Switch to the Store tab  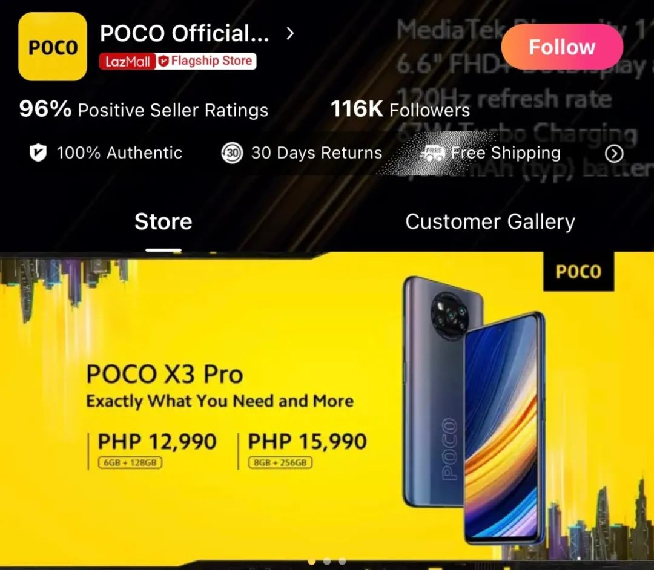tap(163, 221)
